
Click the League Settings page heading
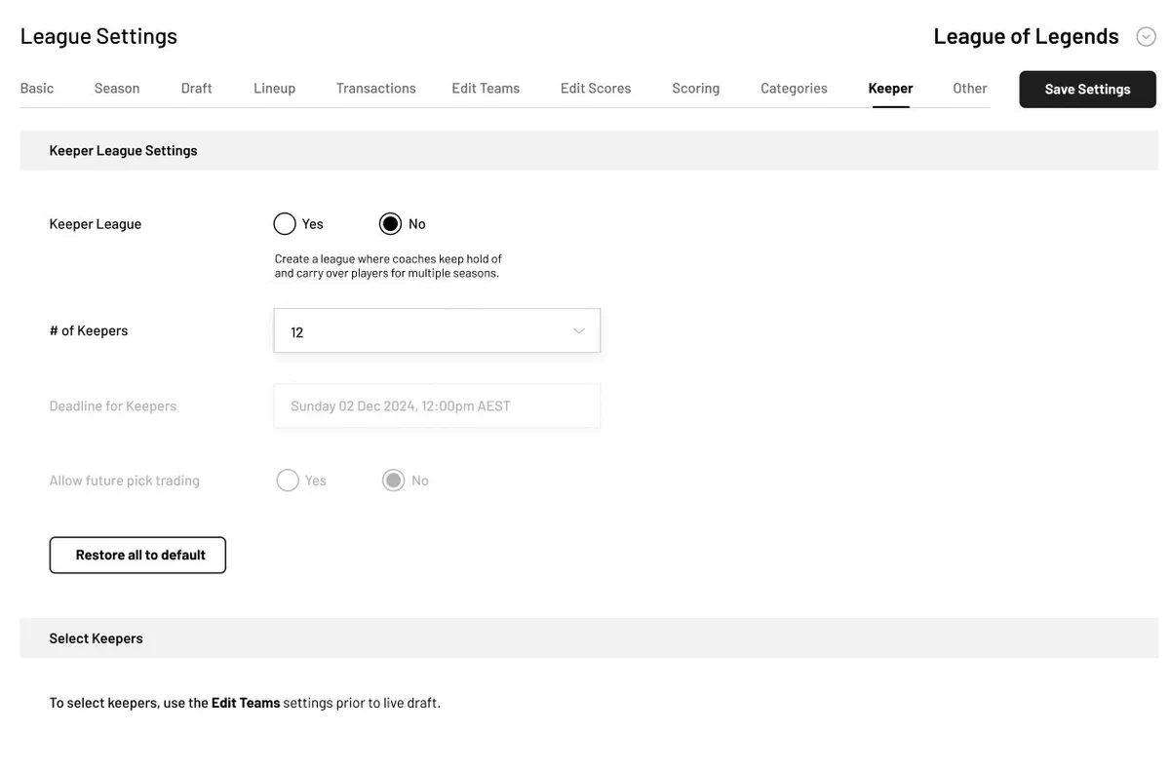(x=98, y=36)
